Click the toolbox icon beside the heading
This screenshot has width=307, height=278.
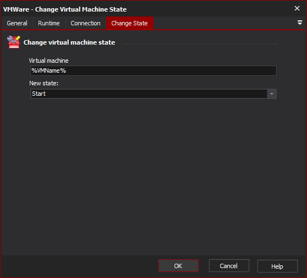click(x=14, y=42)
